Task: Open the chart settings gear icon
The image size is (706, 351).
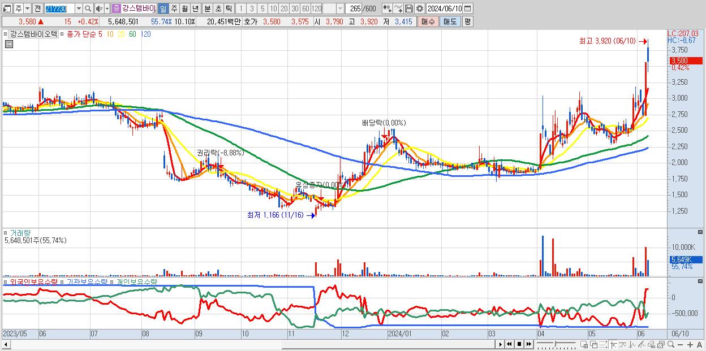Action: click(420, 8)
